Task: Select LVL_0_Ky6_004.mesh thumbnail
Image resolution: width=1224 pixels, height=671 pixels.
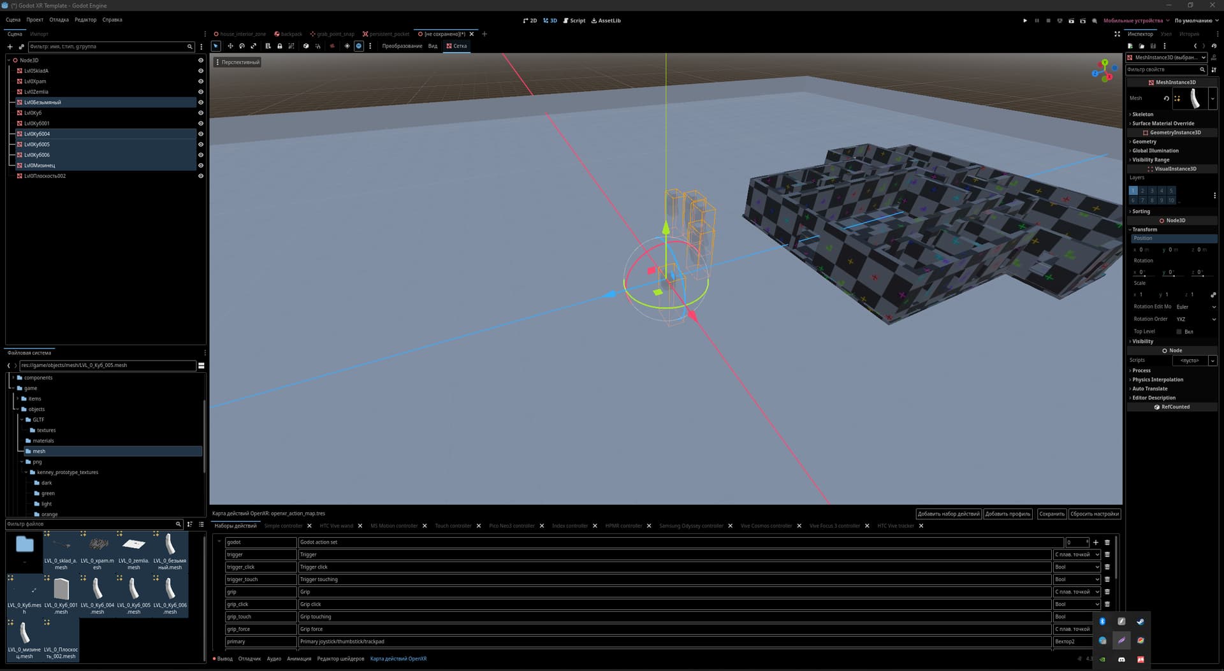Action: pos(98,595)
